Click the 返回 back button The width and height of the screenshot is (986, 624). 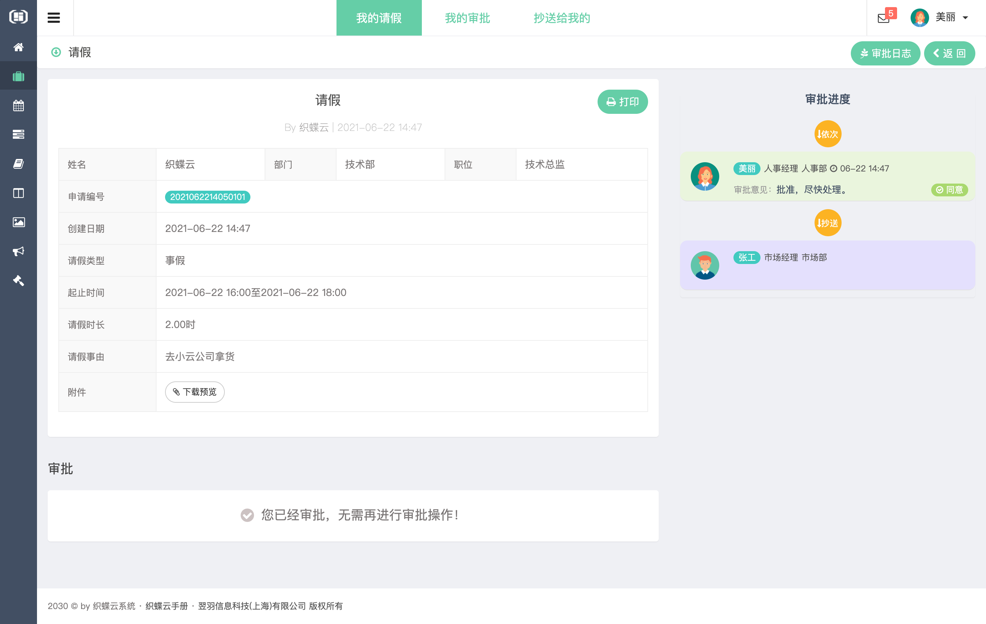pyautogui.click(x=949, y=53)
